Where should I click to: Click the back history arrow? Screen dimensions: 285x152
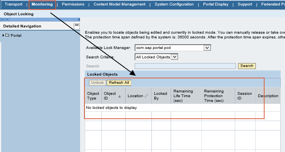[x=3, y=20]
